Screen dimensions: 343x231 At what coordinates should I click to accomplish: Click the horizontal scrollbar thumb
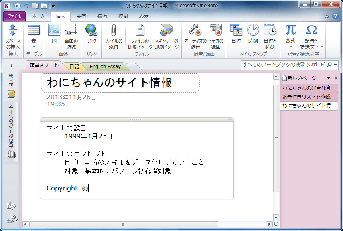click(124, 225)
